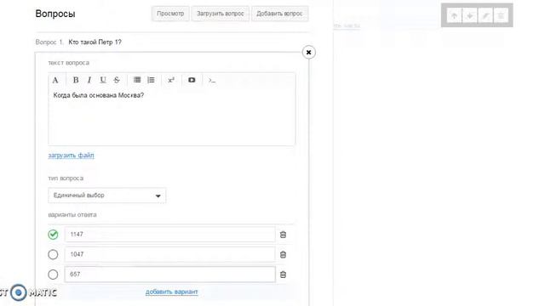The image size is (545, 306).
Task: Delete question with the top-right trash icon
Action: pyautogui.click(x=501, y=15)
